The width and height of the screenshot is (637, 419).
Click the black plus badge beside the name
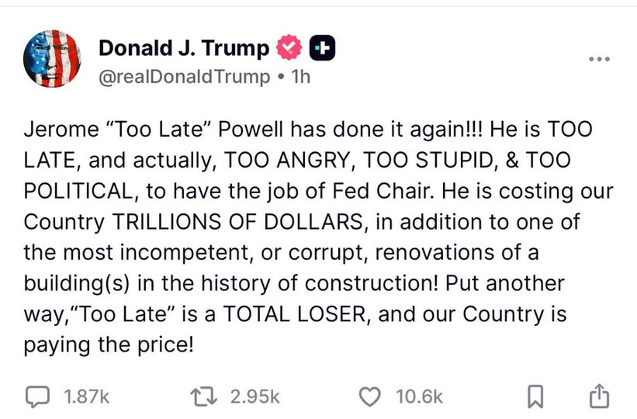[x=322, y=49]
